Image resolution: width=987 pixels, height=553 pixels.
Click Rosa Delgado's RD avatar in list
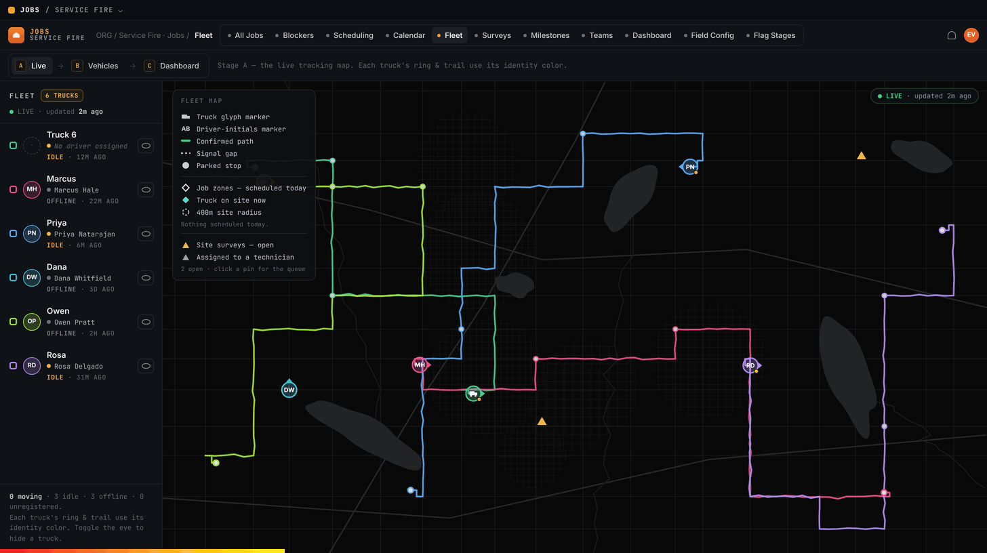click(32, 366)
